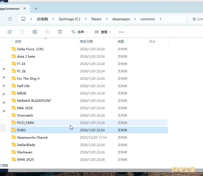Go to steamapps in the breadcrumb path
The image size is (203, 176).
pyautogui.click(x=121, y=19)
